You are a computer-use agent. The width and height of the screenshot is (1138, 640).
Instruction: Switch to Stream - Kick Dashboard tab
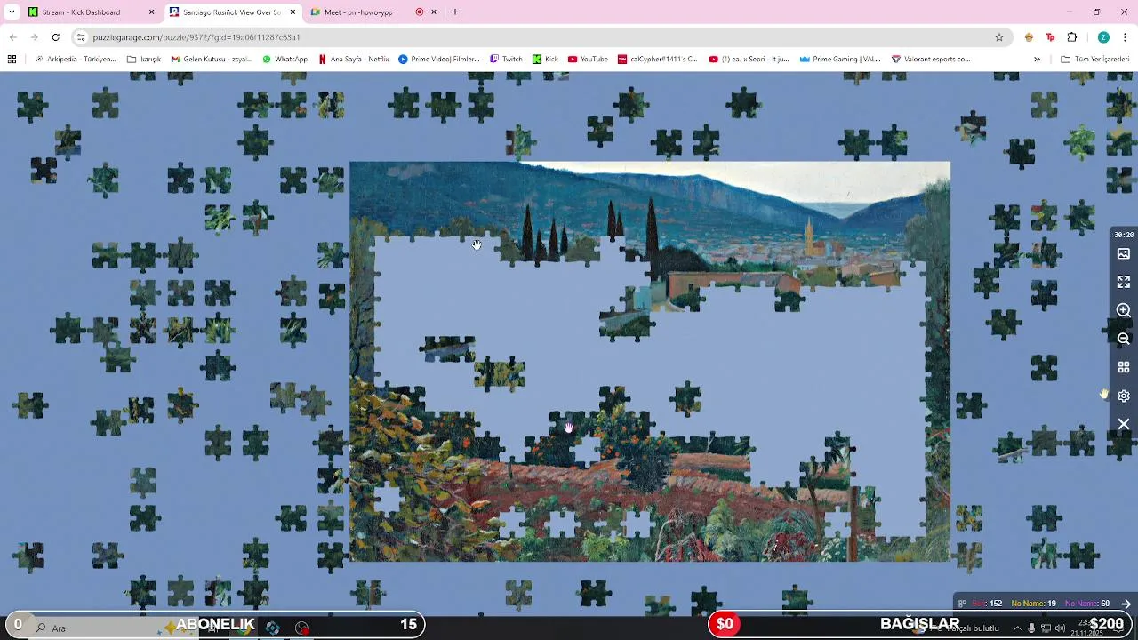coord(91,12)
